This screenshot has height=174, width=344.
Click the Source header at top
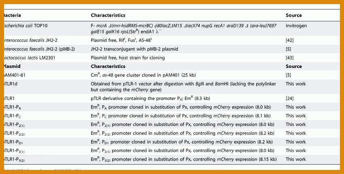(x=293, y=15)
